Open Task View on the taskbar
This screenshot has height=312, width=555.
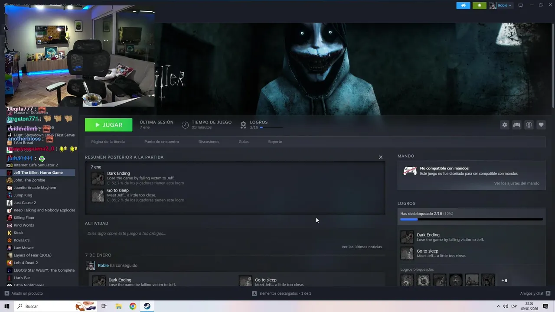(x=104, y=306)
